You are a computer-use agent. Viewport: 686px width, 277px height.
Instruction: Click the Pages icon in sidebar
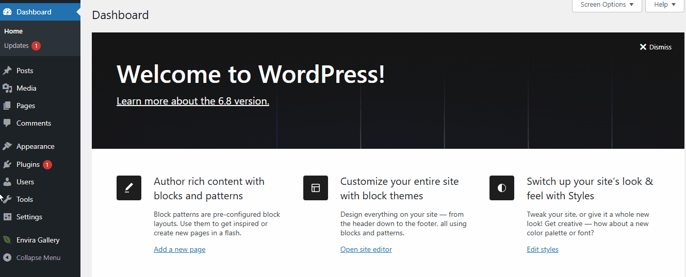tap(7, 106)
